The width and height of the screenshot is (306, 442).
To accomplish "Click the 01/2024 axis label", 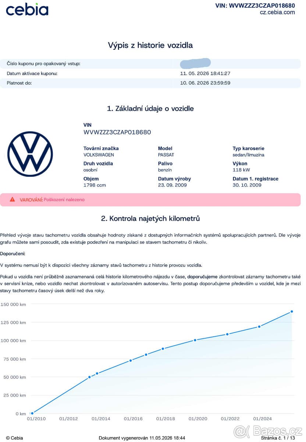I will (263, 419).
